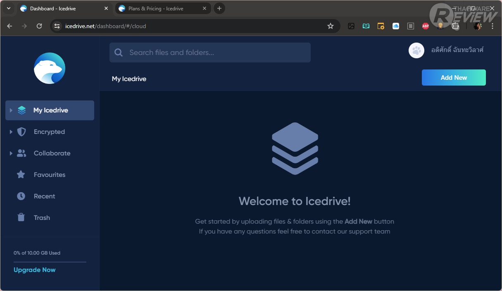Screen dimensions: 502x291
Task: Open the tab search dropdown
Action: 9,8
